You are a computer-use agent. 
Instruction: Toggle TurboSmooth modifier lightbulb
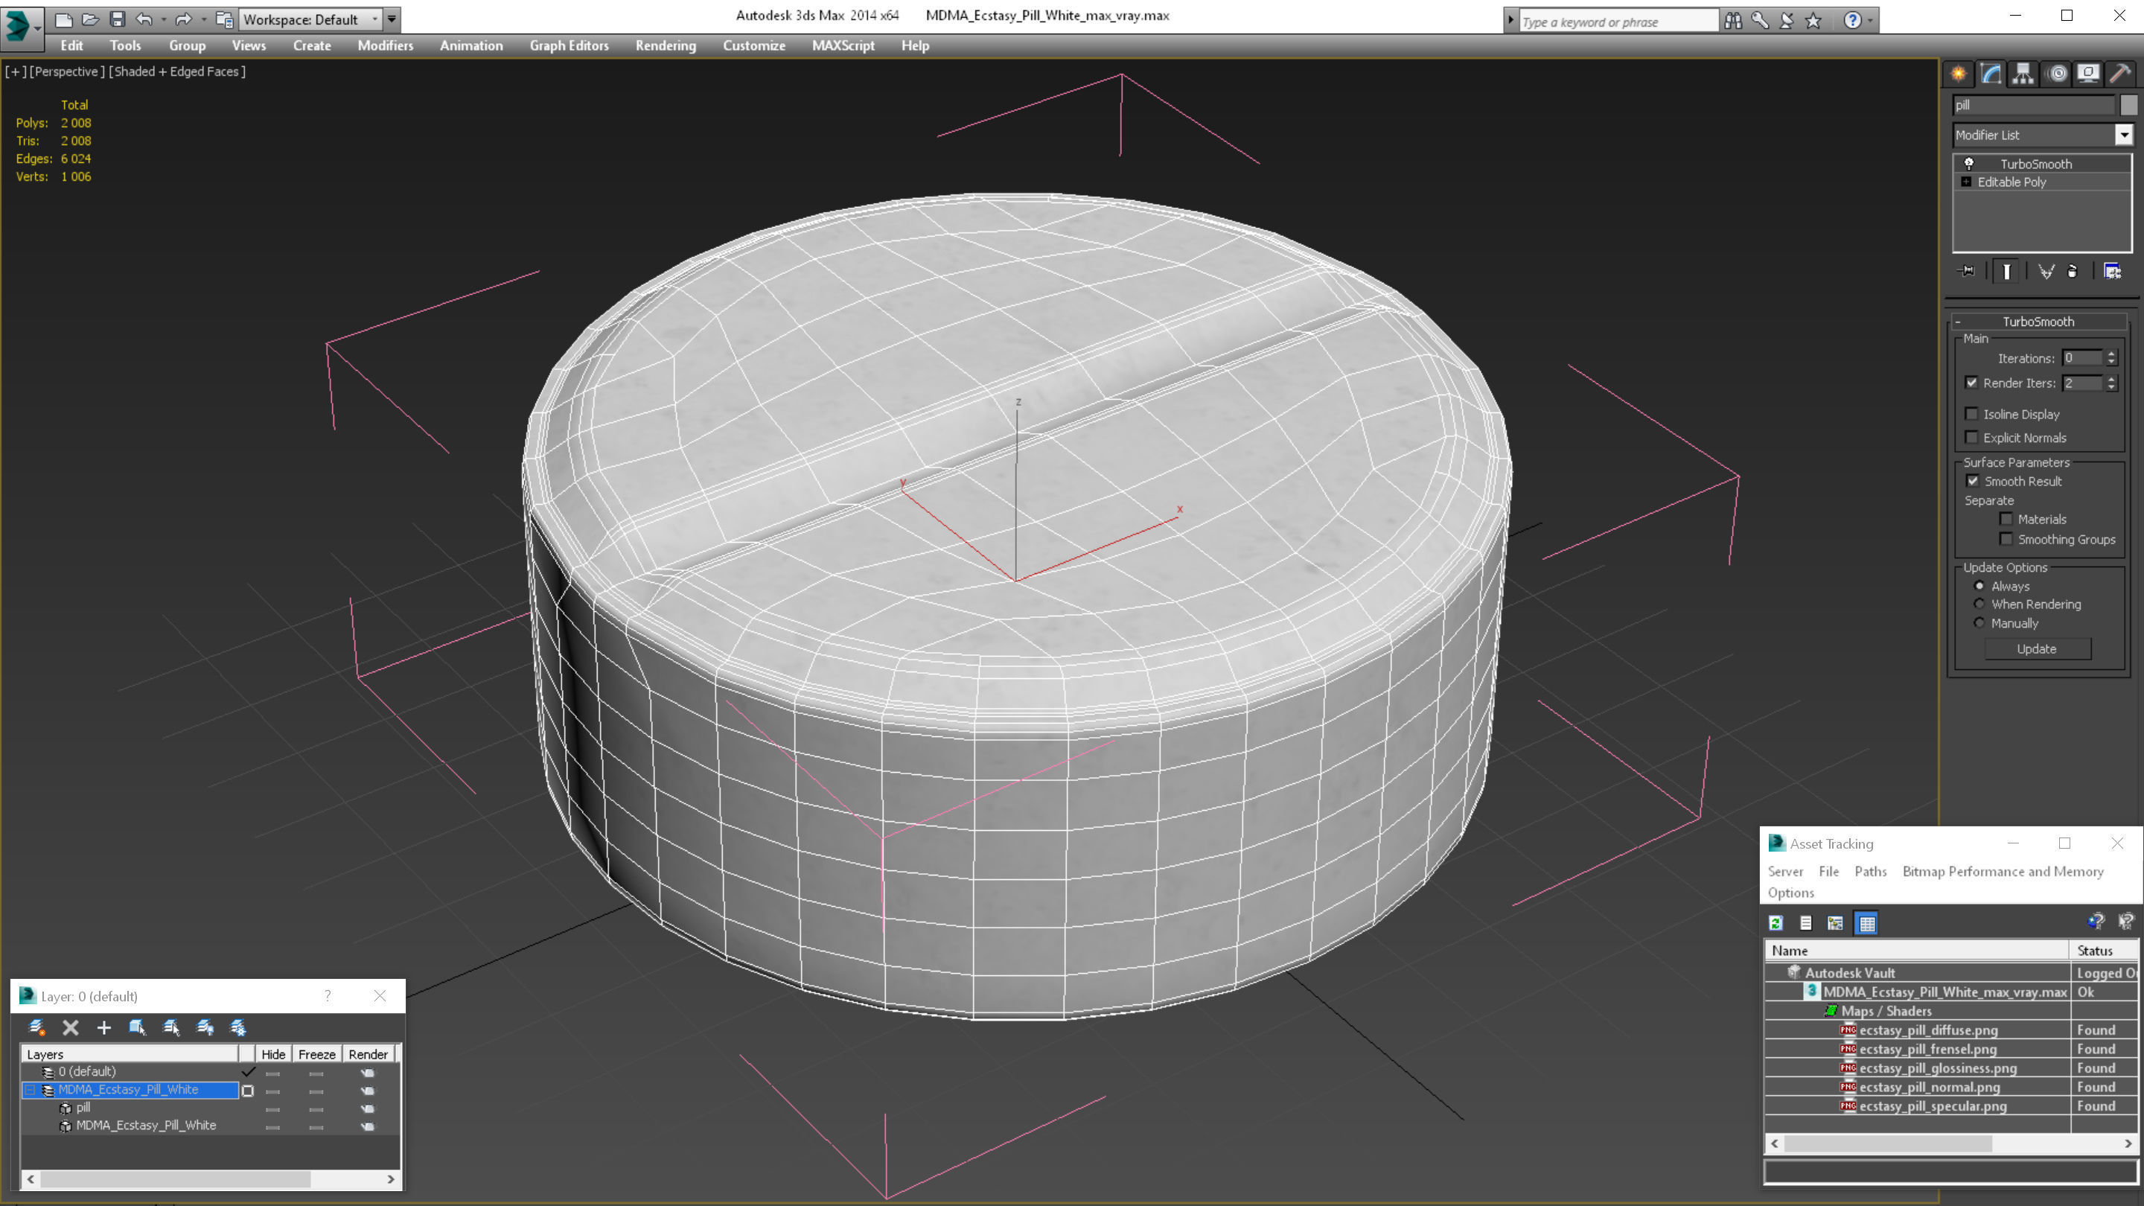point(1969,164)
